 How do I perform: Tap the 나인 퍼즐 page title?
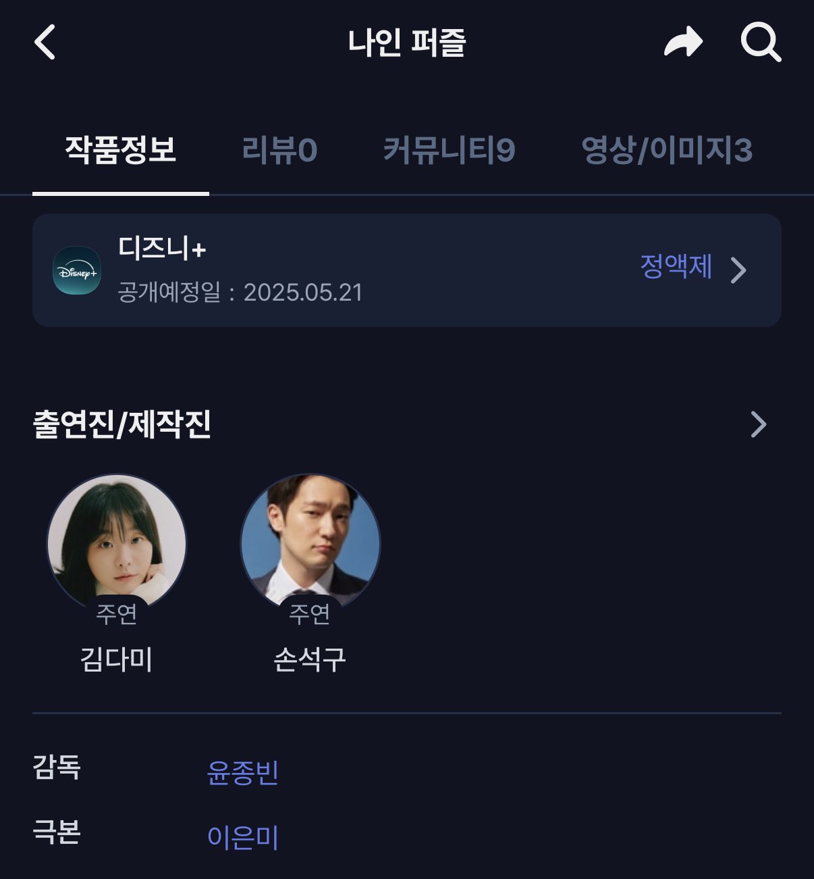[407, 42]
